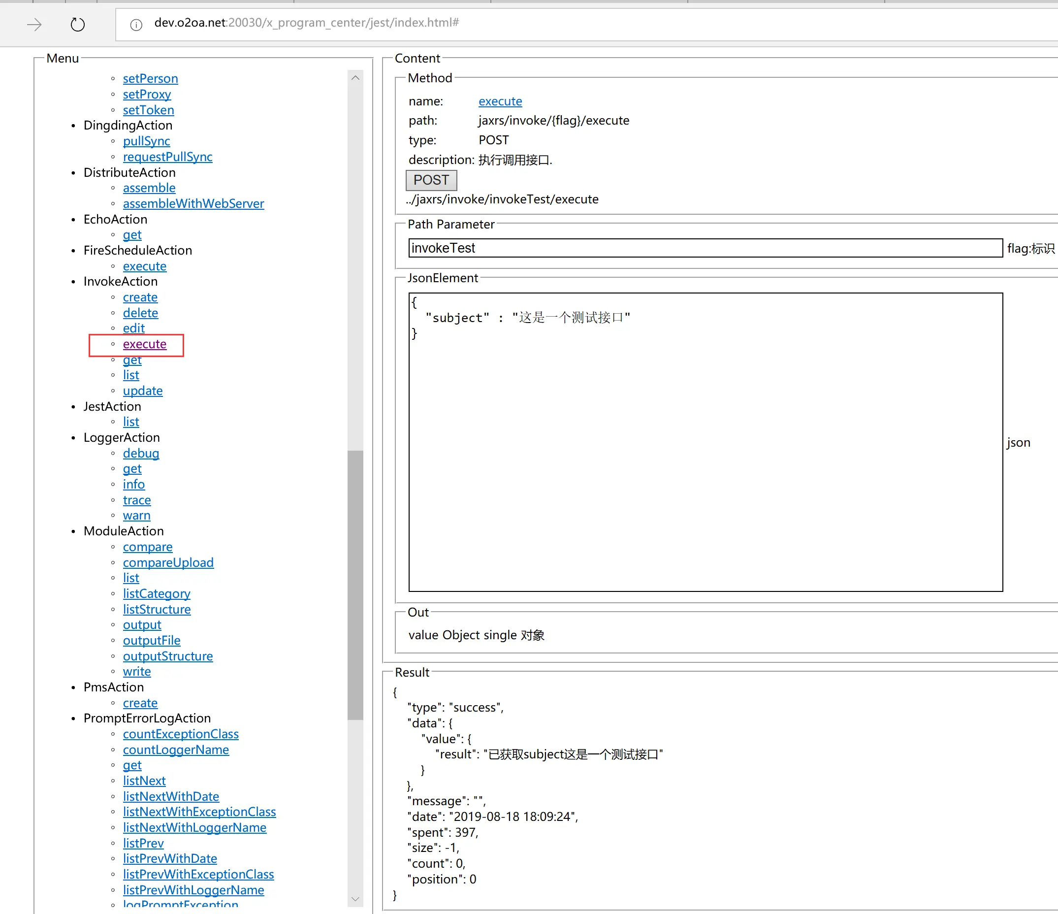The width and height of the screenshot is (1058, 914).
Task: Open requestPullSync under DingdingAction
Action: pyautogui.click(x=167, y=157)
